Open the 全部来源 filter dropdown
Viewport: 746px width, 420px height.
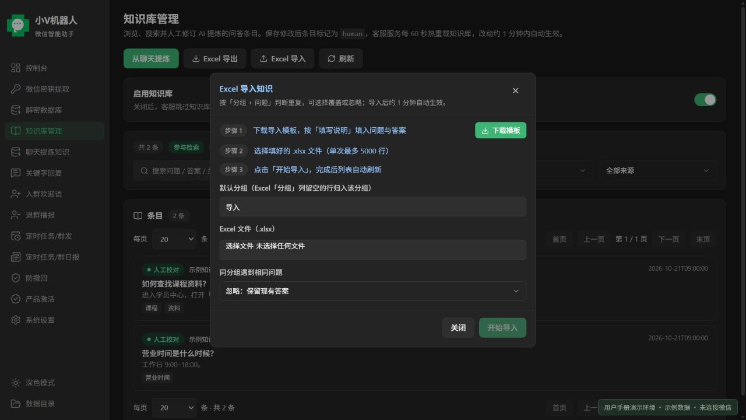(658, 170)
